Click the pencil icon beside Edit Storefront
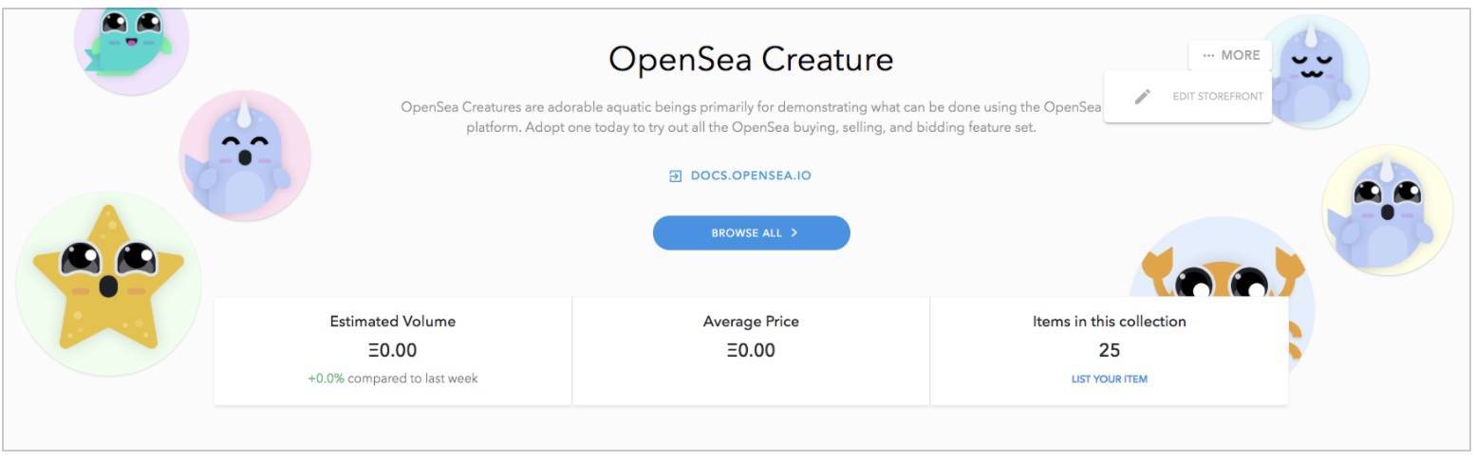 click(x=1143, y=97)
